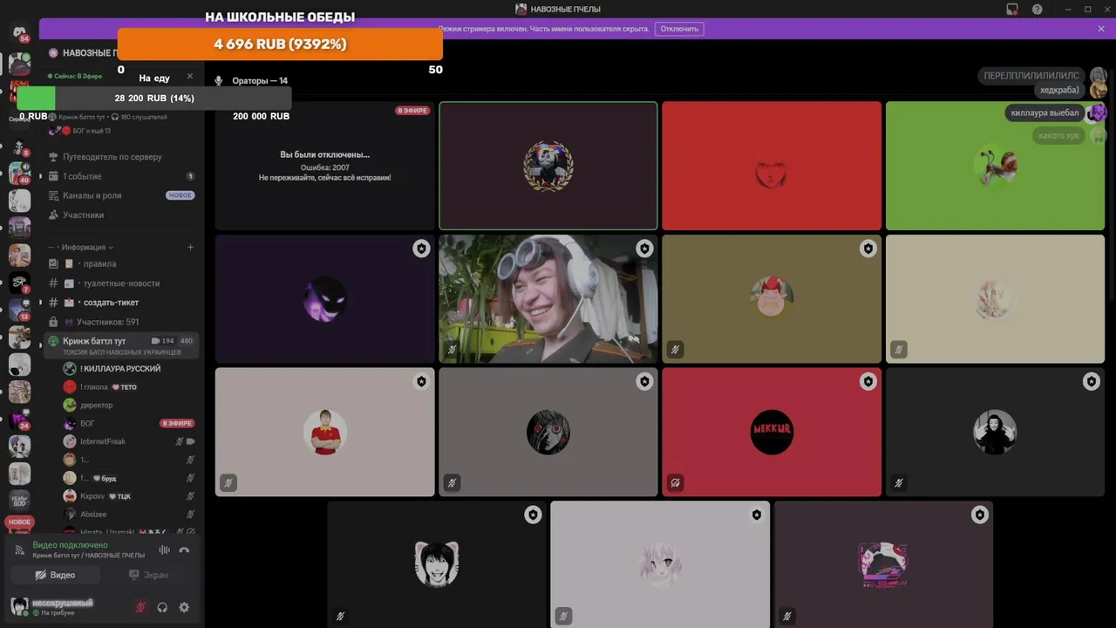Click muted mic icon on webcam tile
1116x628 pixels.
point(452,350)
